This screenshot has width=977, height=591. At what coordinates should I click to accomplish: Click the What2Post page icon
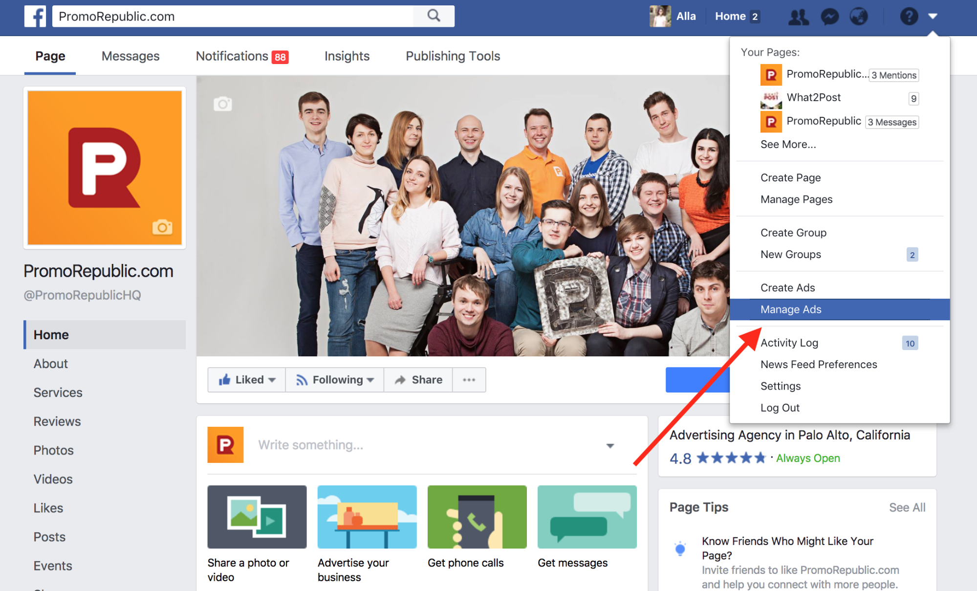pos(771,98)
